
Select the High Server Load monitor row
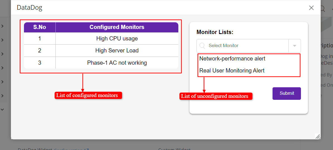(x=117, y=51)
